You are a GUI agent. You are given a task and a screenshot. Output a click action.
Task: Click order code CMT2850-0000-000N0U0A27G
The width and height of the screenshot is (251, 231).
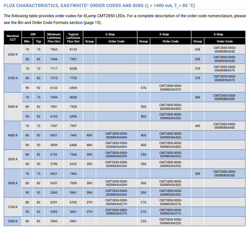click(171, 211)
